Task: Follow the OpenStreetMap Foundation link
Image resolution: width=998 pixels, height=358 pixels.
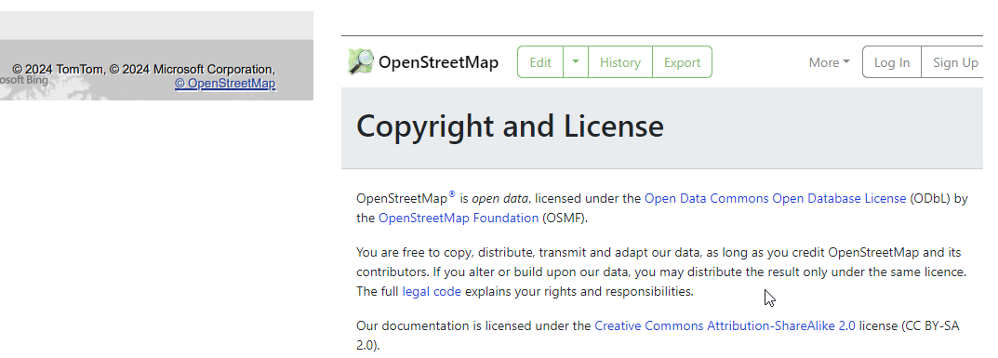Action: pyautogui.click(x=459, y=219)
